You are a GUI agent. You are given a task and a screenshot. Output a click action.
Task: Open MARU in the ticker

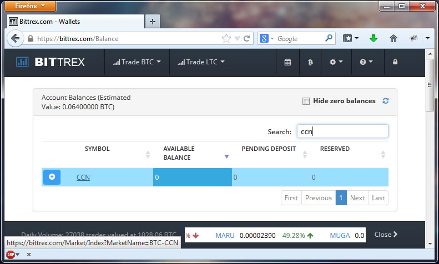225,236
